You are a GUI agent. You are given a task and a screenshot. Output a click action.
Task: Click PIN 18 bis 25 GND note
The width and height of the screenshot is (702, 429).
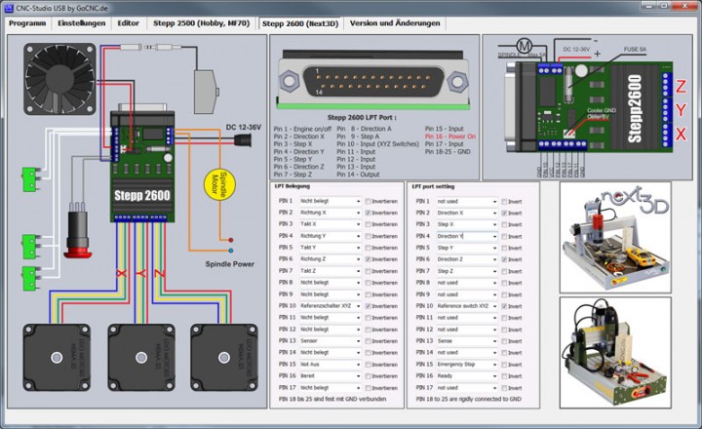tap(332, 399)
